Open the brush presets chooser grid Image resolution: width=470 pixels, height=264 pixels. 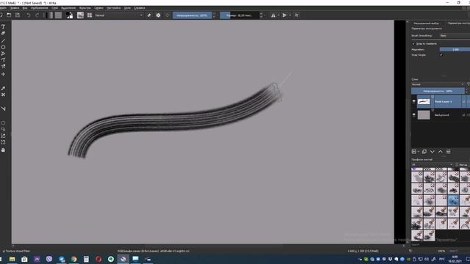point(90,15)
